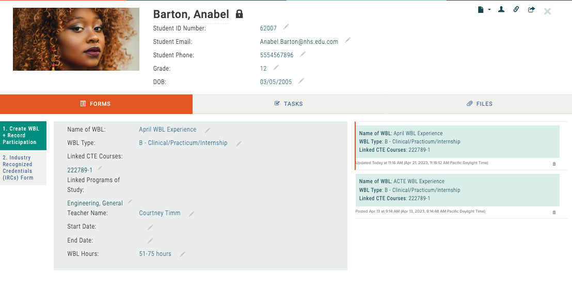The image size is (572, 291).
Task: Click the share arrow icon
Action: pos(532,9)
